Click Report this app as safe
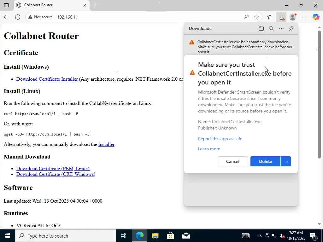Image resolution: width=323 pixels, height=242 pixels. [x=220, y=139]
